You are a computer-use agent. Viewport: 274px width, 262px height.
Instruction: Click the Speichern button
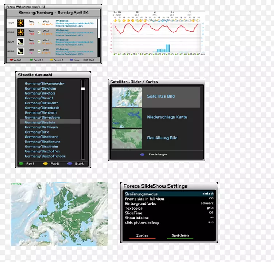point(180,235)
